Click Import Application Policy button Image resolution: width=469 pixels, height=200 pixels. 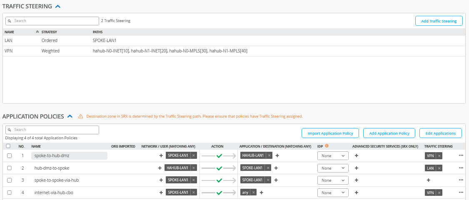point(330,133)
